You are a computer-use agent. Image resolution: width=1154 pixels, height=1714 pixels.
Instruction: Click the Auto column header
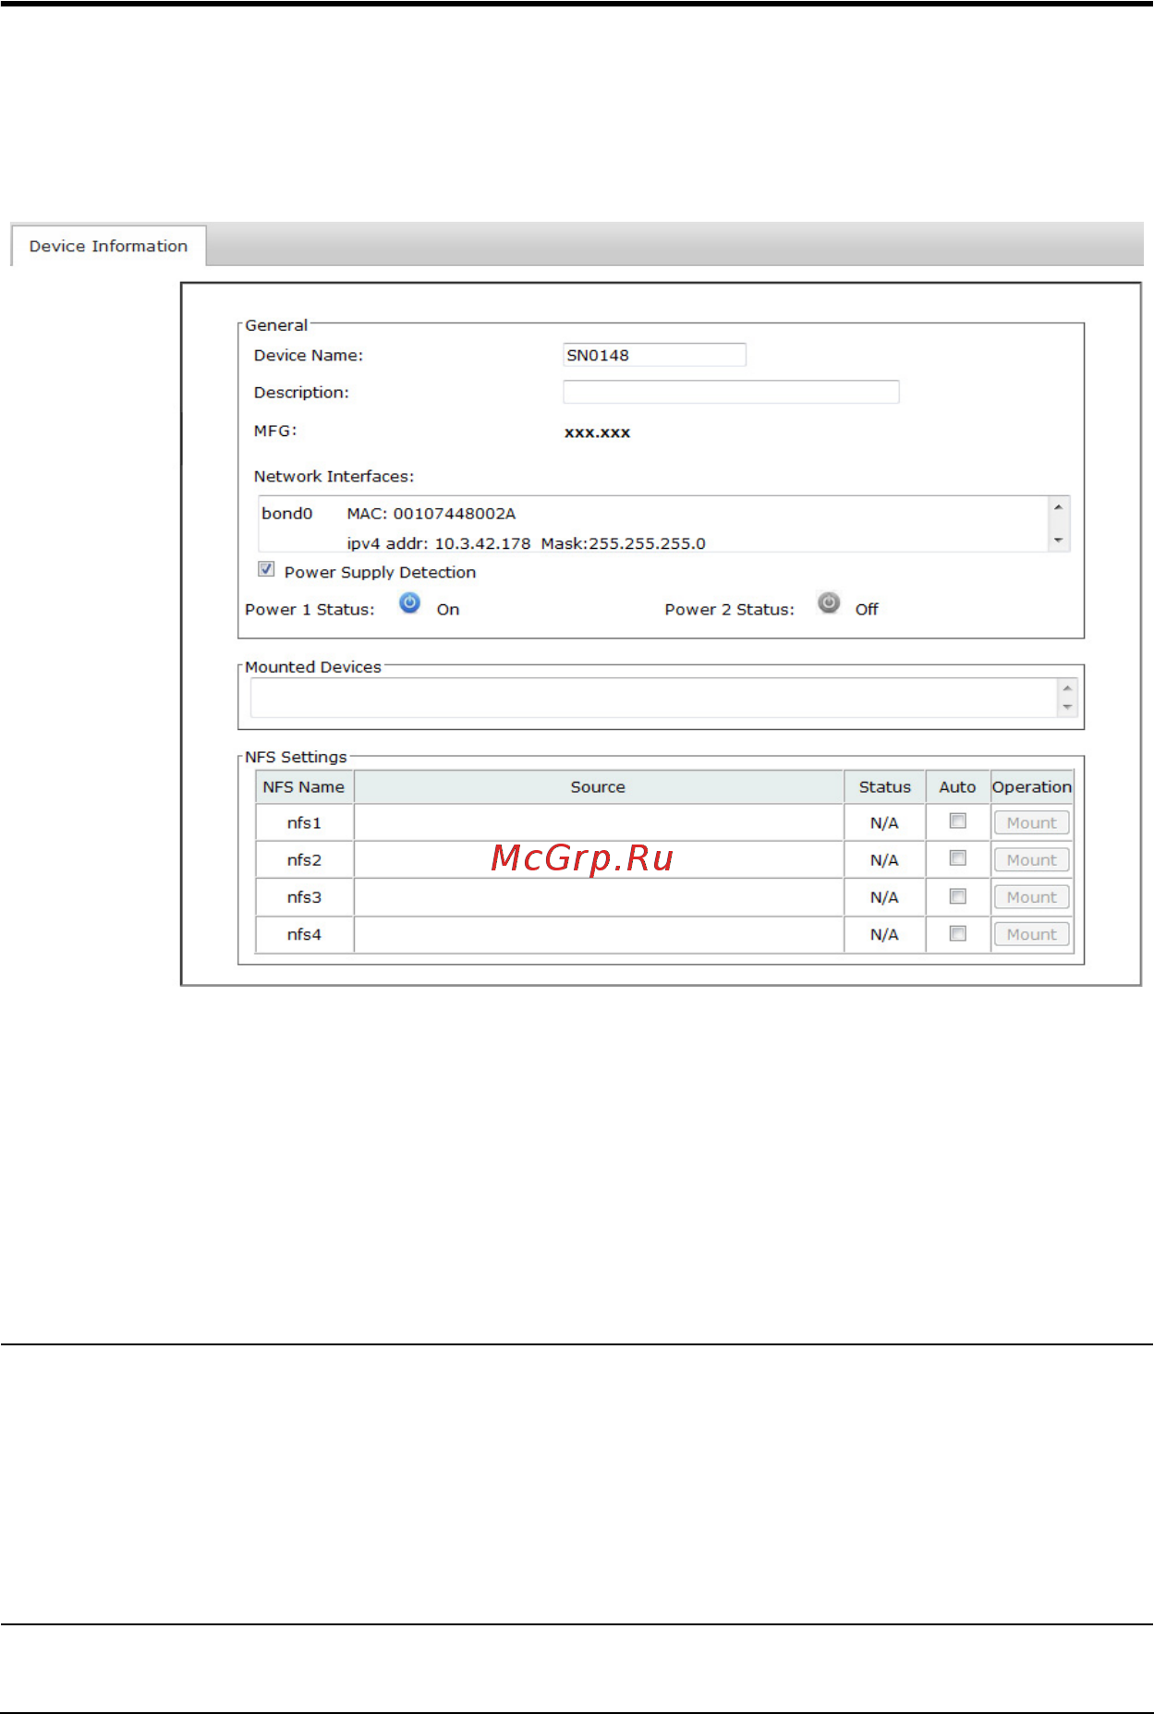click(x=957, y=787)
